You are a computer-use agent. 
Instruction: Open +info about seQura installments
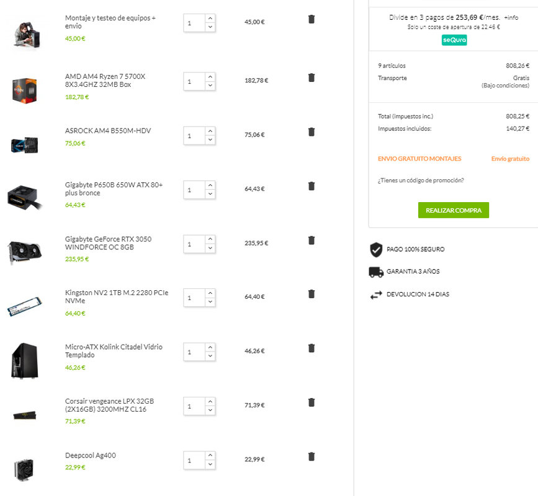(511, 17)
